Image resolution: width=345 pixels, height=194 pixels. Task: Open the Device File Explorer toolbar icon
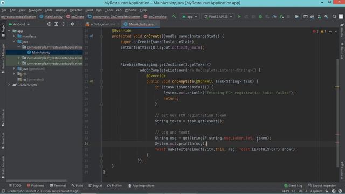pyautogui.click(x=297, y=17)
